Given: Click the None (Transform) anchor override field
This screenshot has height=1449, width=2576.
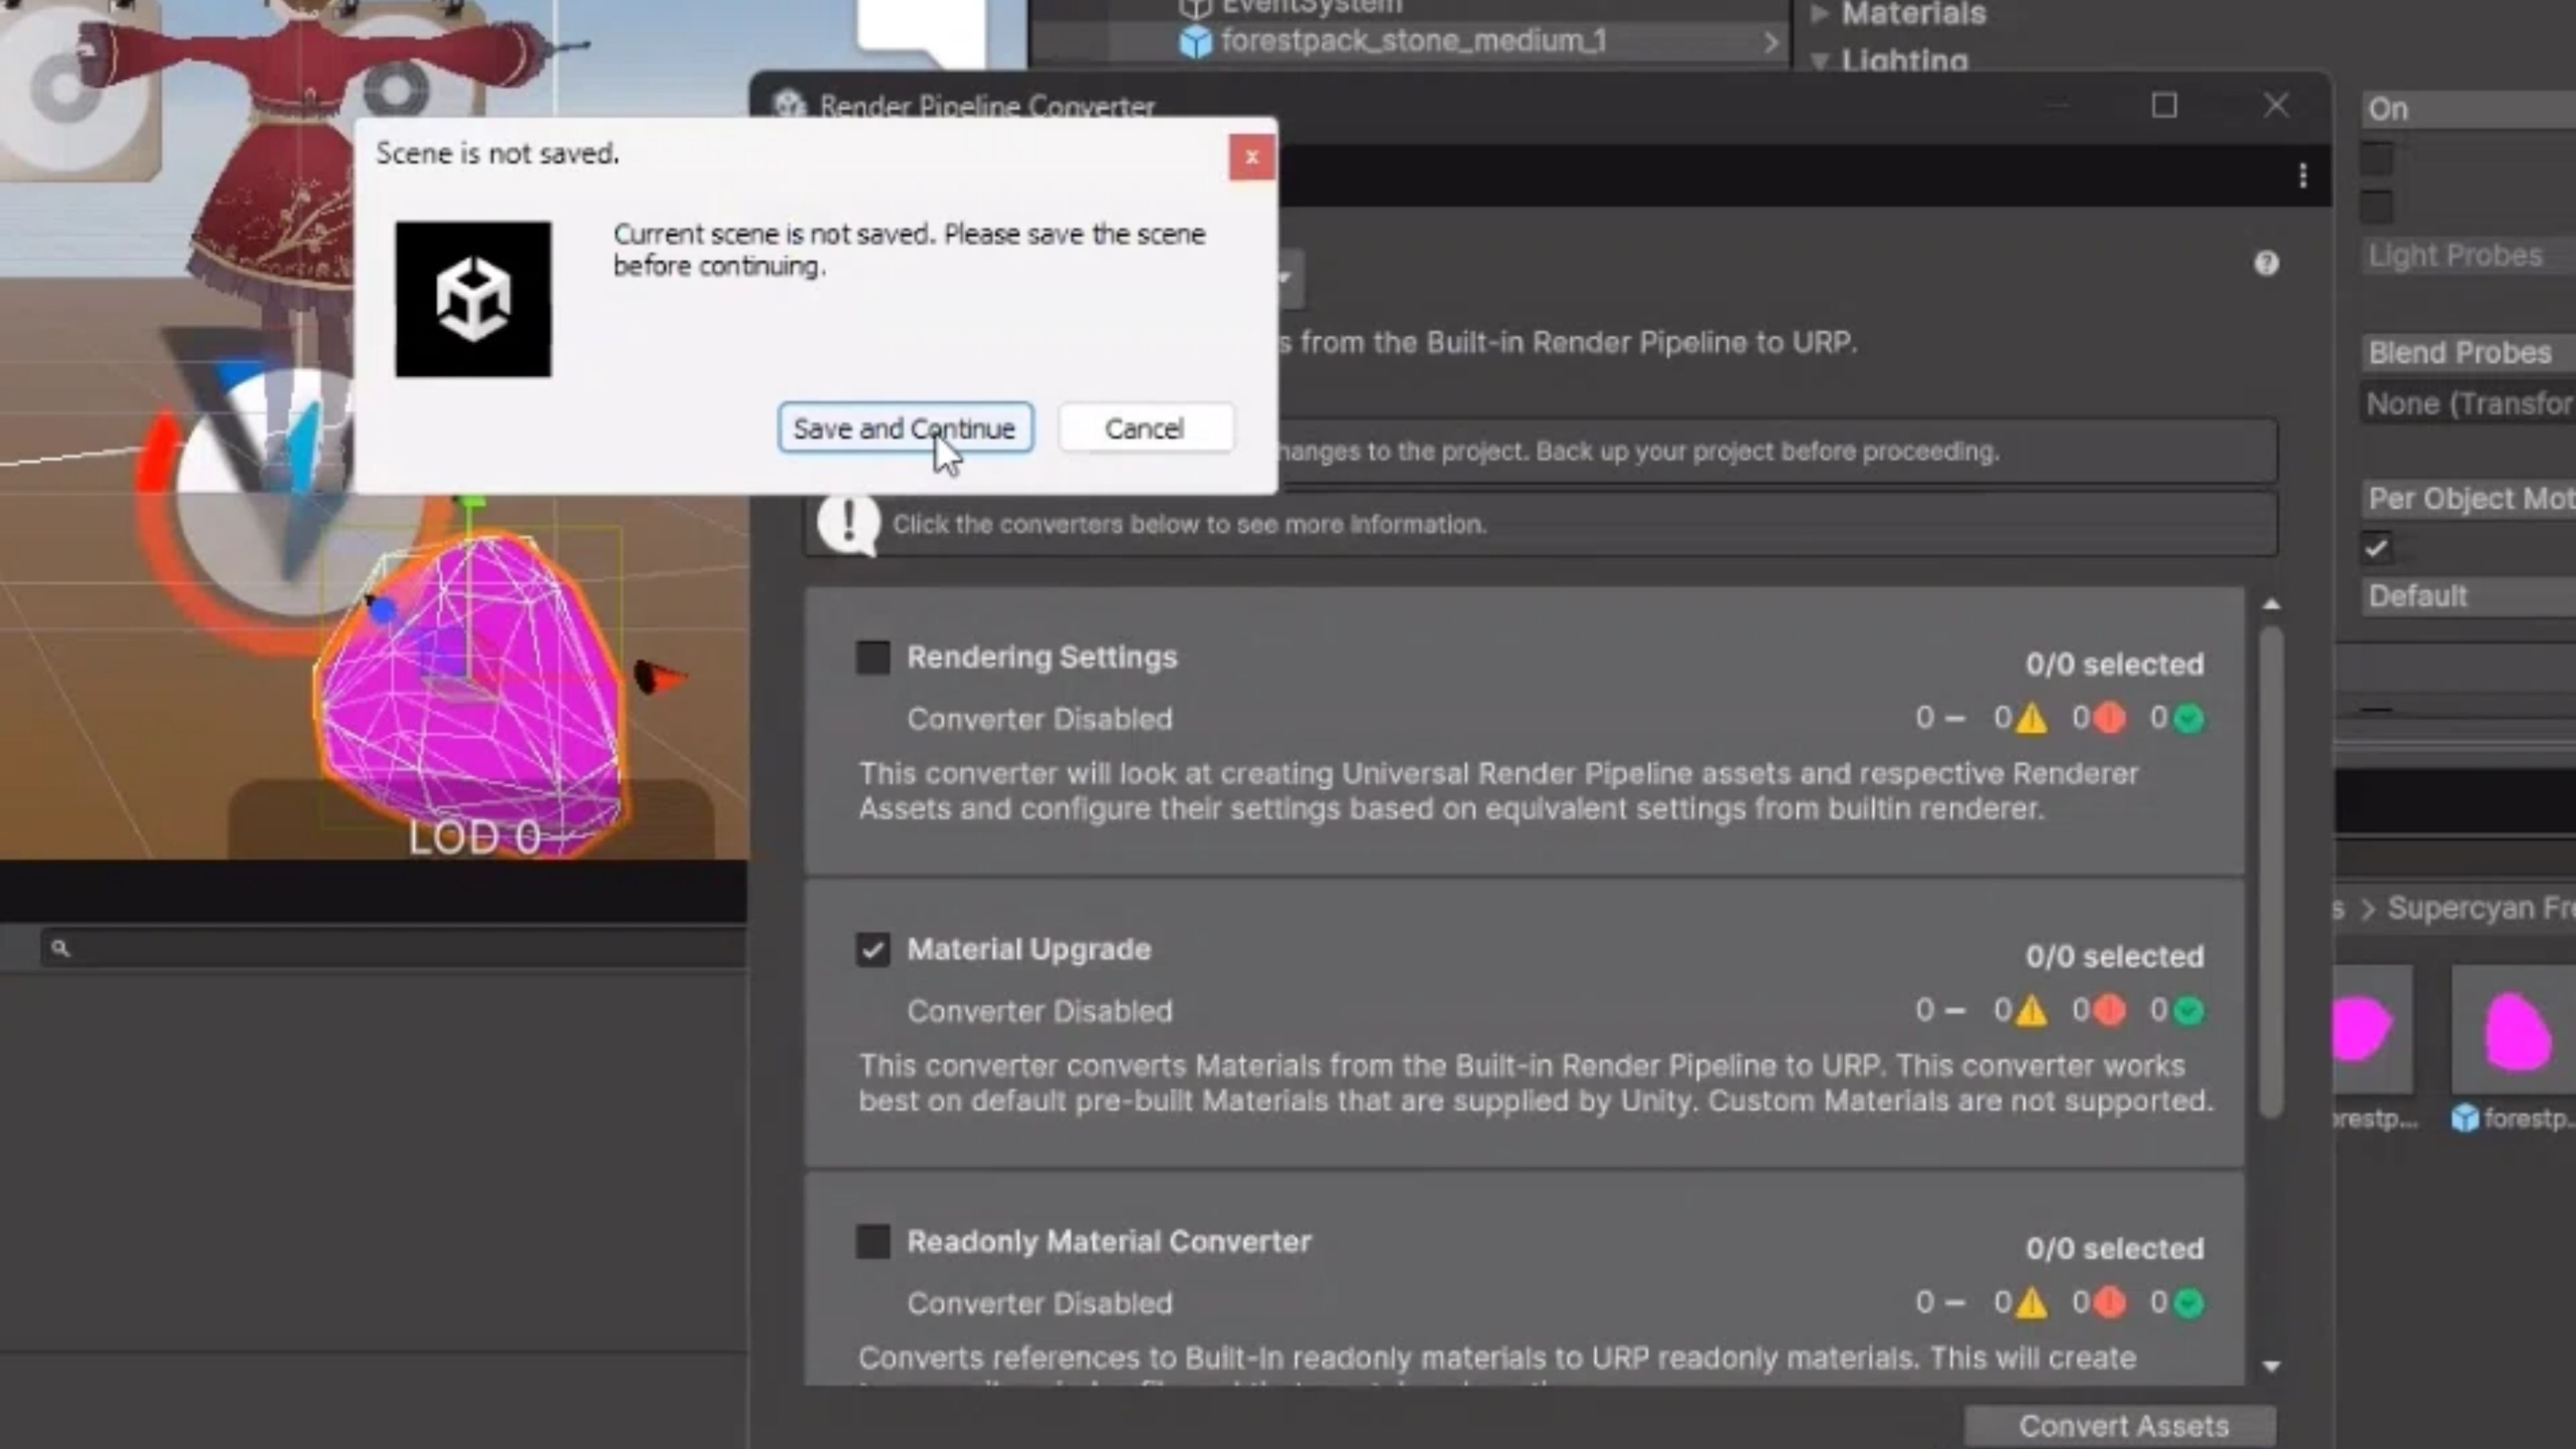Looking at the screenshot, I should click(x=2469, y=404).
